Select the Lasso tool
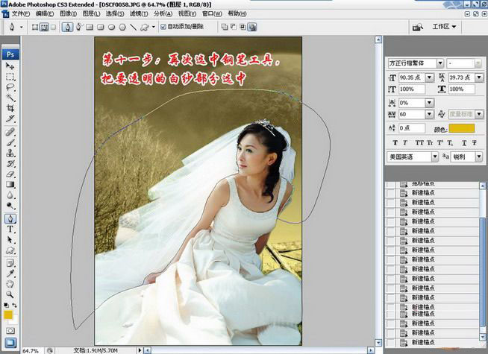This screenshot has width=488, height=354. point(10,86)
